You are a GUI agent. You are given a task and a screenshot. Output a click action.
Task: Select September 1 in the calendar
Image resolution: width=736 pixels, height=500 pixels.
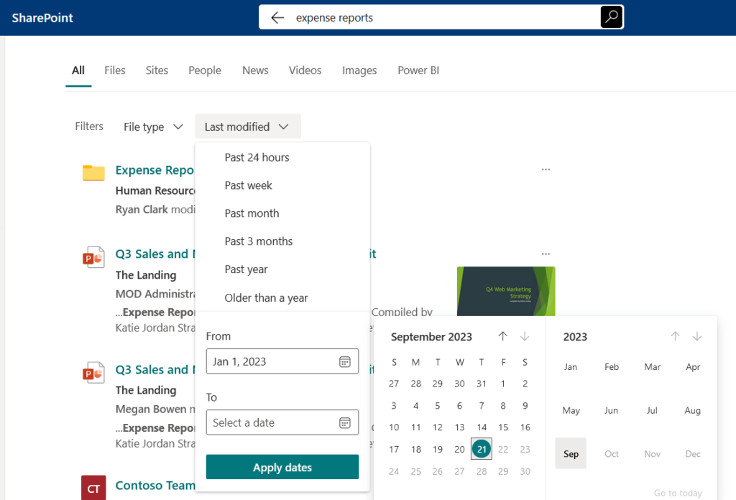pos(502,384)
